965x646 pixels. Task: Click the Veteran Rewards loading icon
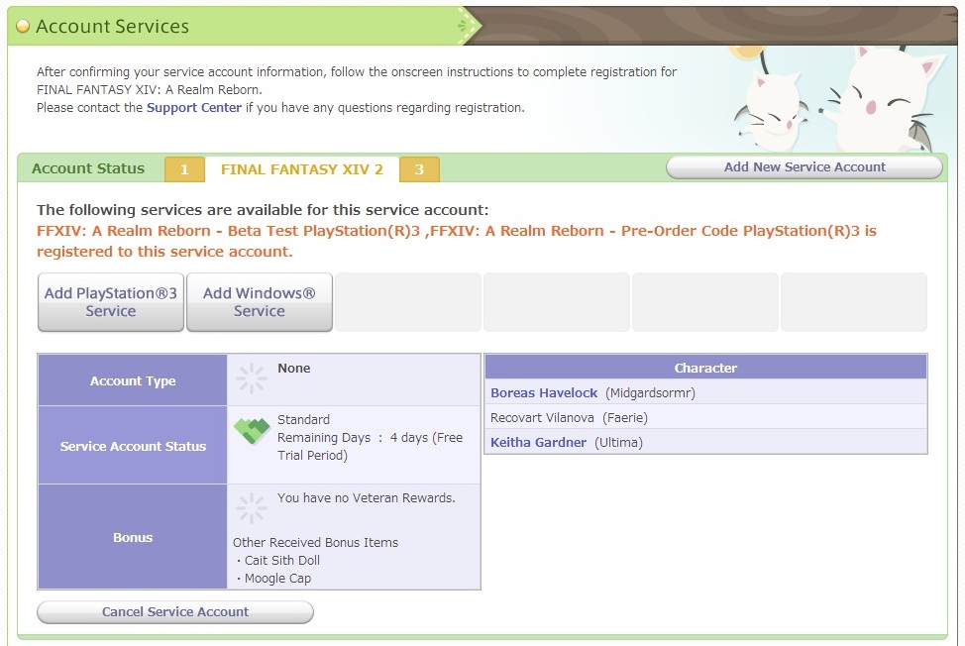coord(251,508)
